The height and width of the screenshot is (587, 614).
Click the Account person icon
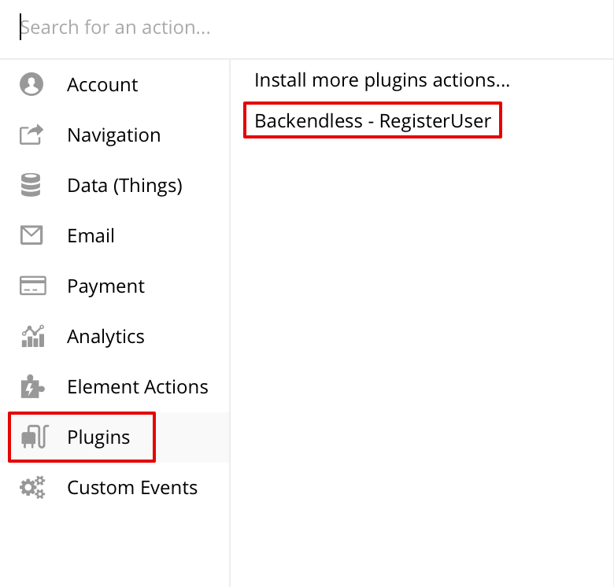pyautogui.click(x=31, y=85)
